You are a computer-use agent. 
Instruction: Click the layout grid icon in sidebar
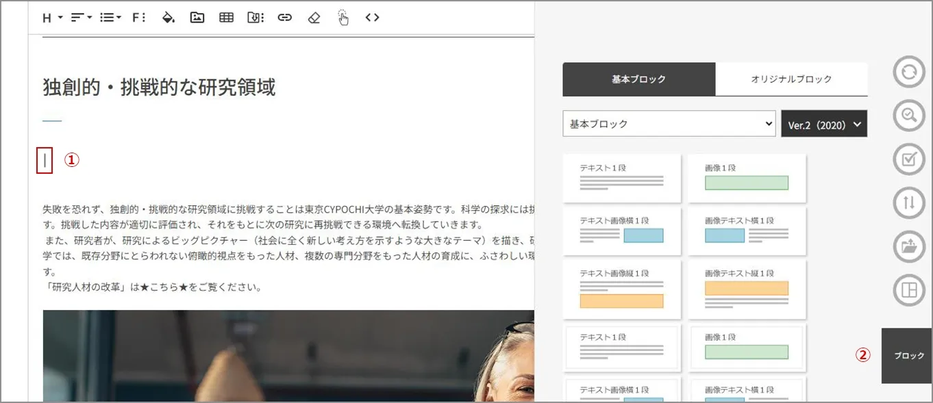[909, 291]
